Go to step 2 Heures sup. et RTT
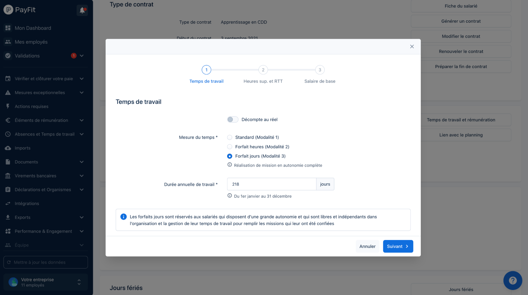 (x=263, y=70)
